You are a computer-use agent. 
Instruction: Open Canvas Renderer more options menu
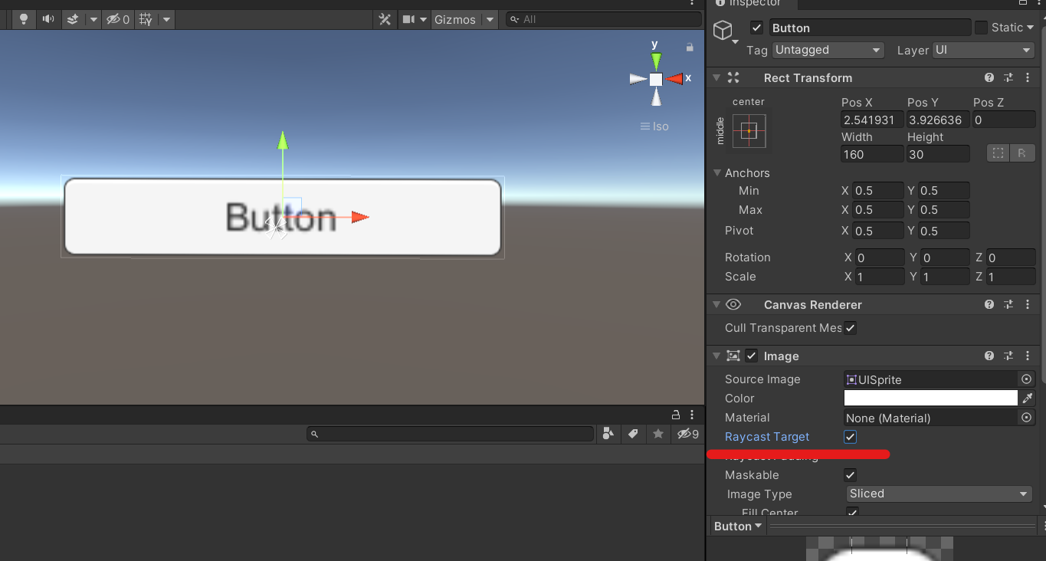pyautogui.click(x=1028, y=304)
